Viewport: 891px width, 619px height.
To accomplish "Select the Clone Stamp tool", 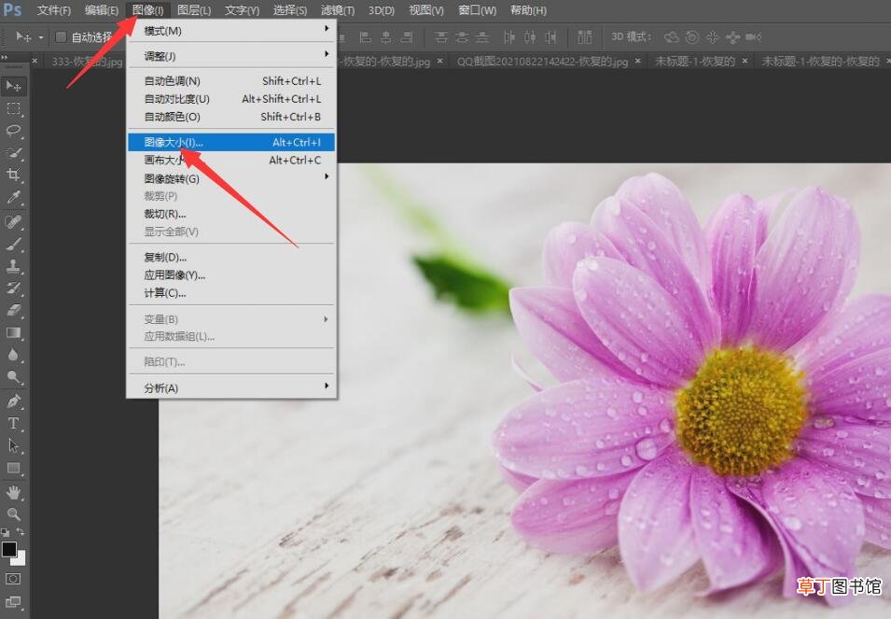I will pos(14,265).
